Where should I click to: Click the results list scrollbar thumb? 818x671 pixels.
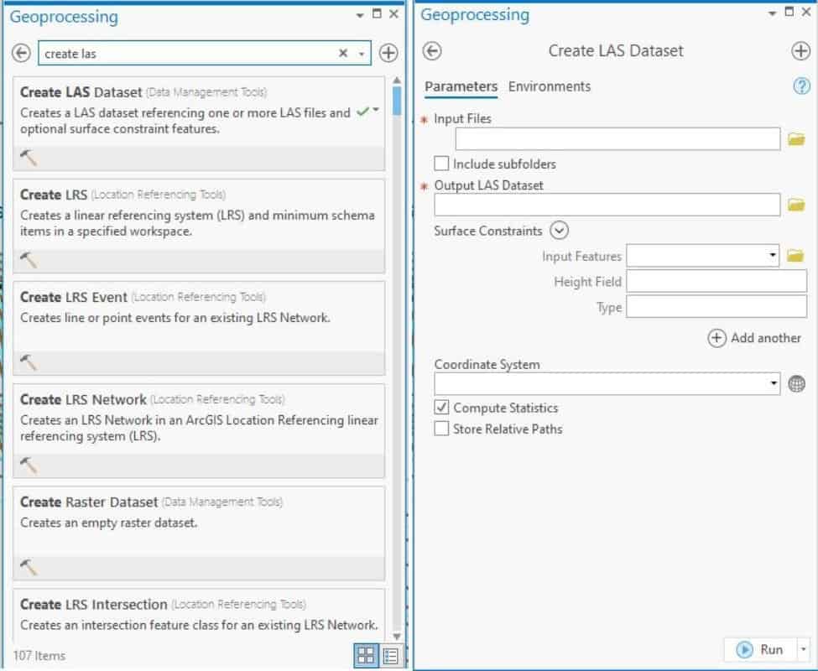(397, 101)
